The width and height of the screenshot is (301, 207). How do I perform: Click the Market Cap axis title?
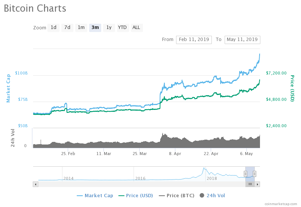[x=8, y=88]
